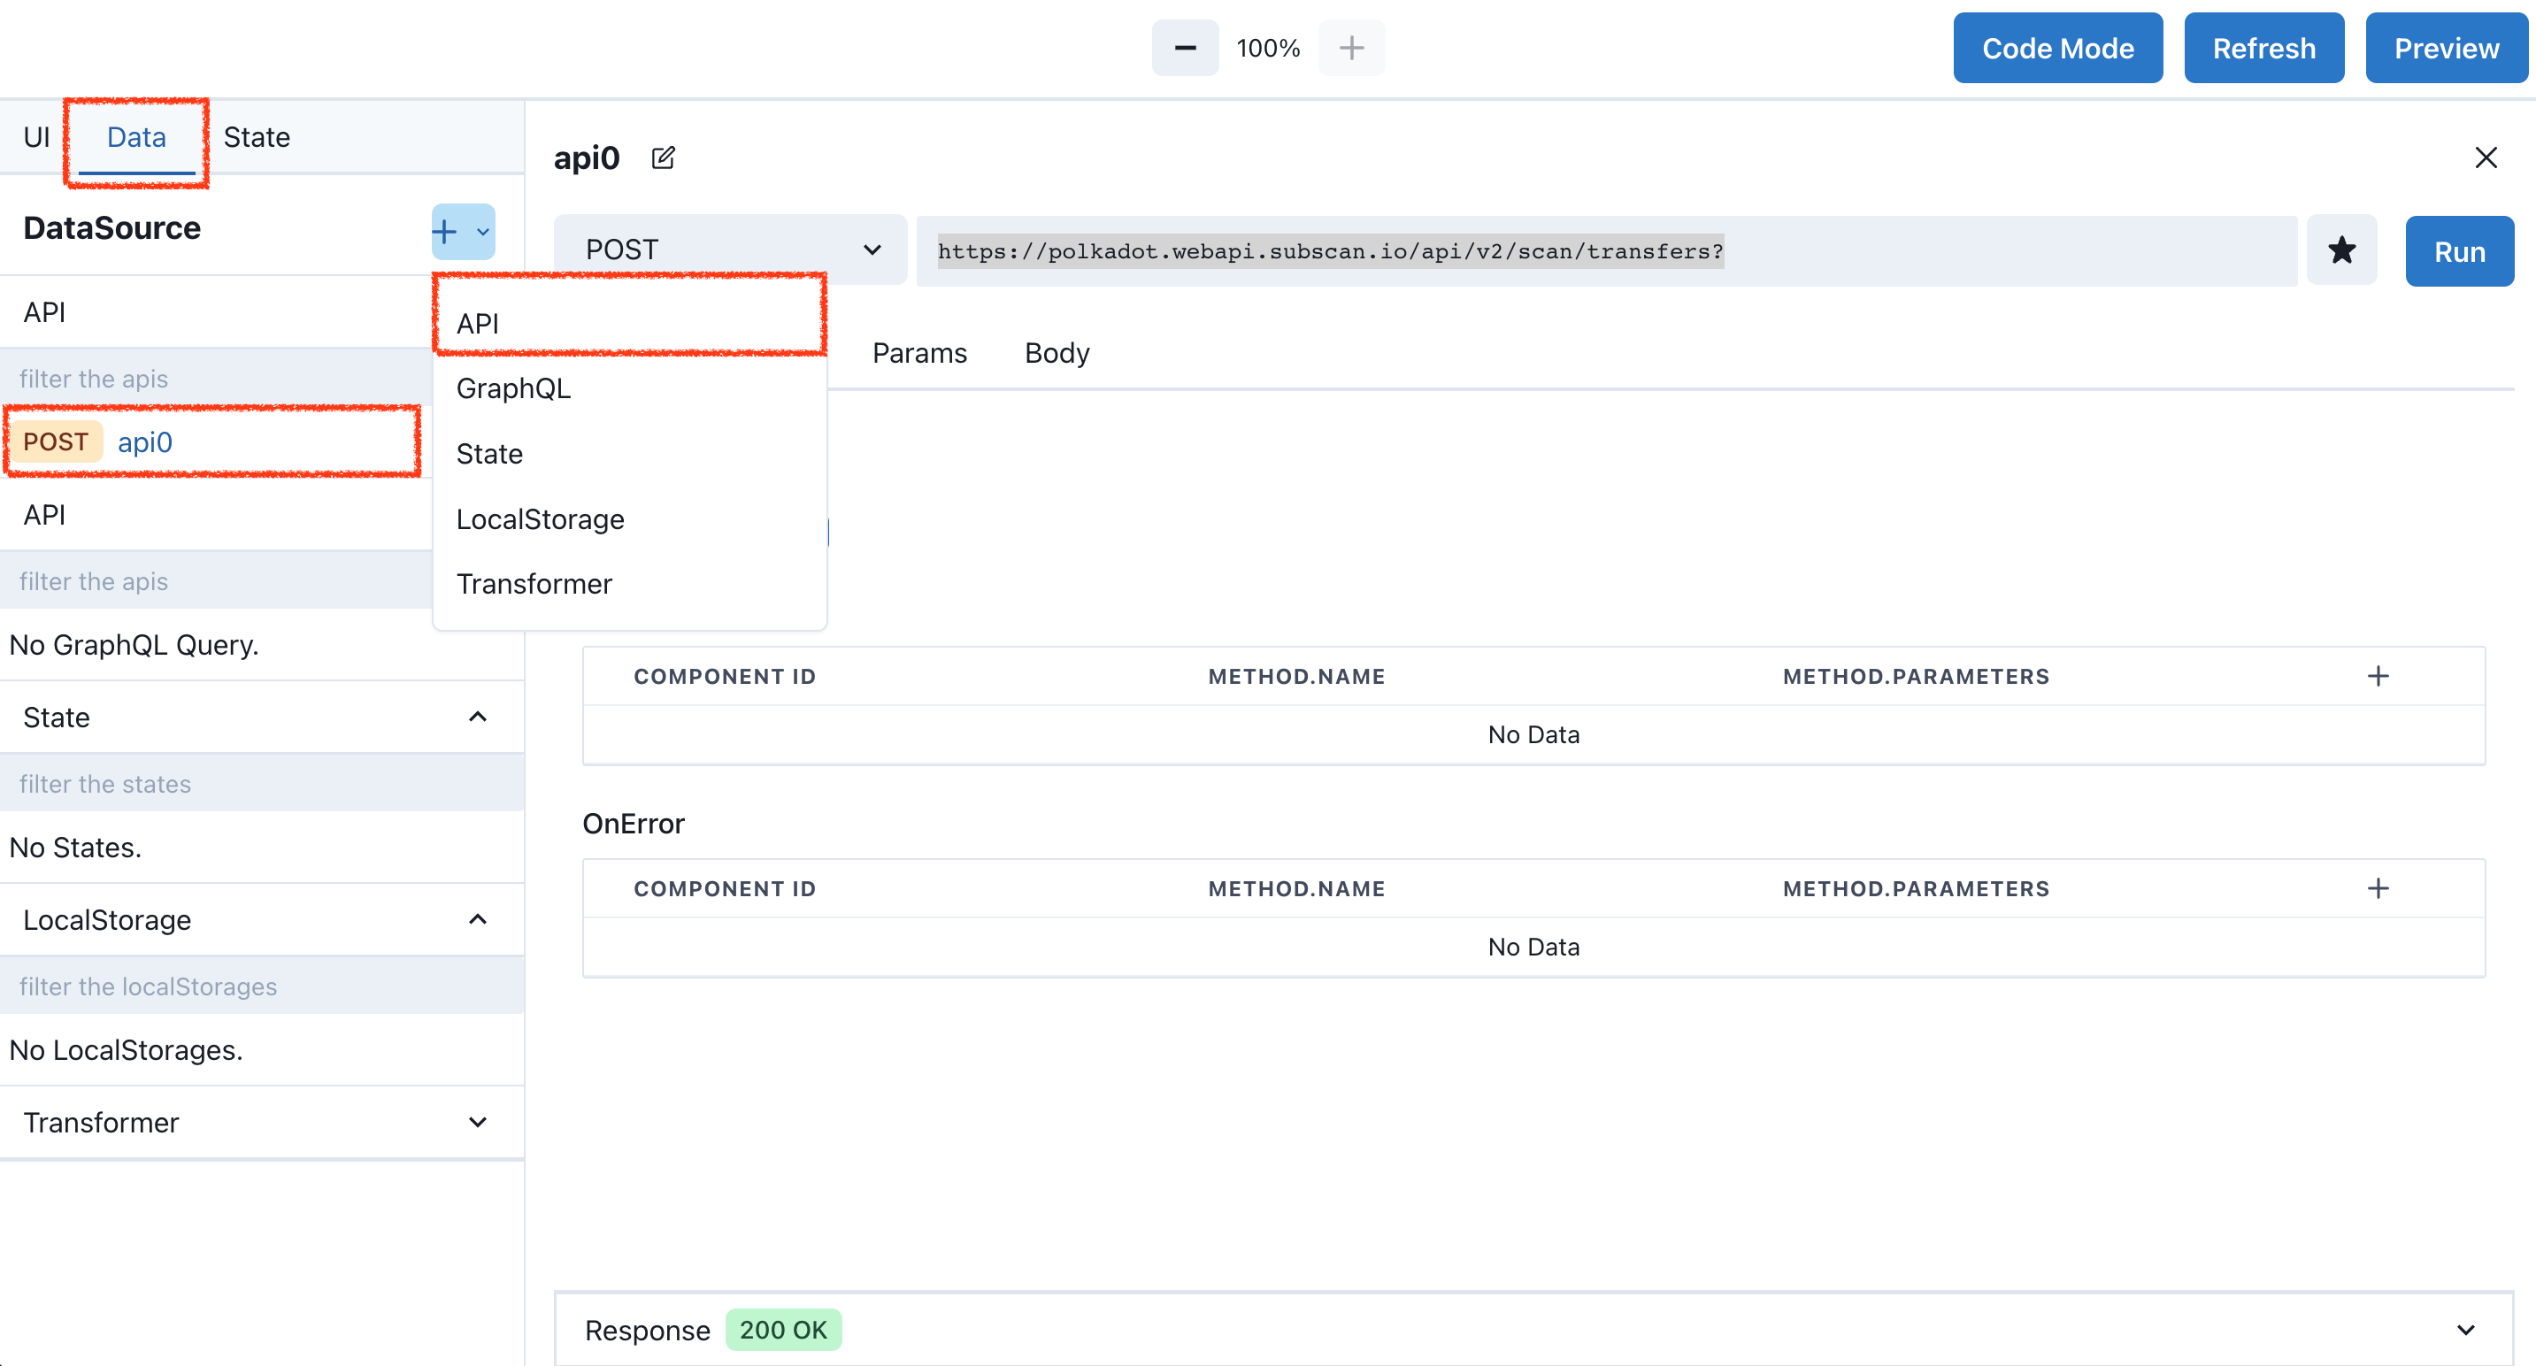Image resolution: width=2536 pixels, height=1366 pixels.
Task: Click the DataSource heading
Action: click(x=111, y=228)
